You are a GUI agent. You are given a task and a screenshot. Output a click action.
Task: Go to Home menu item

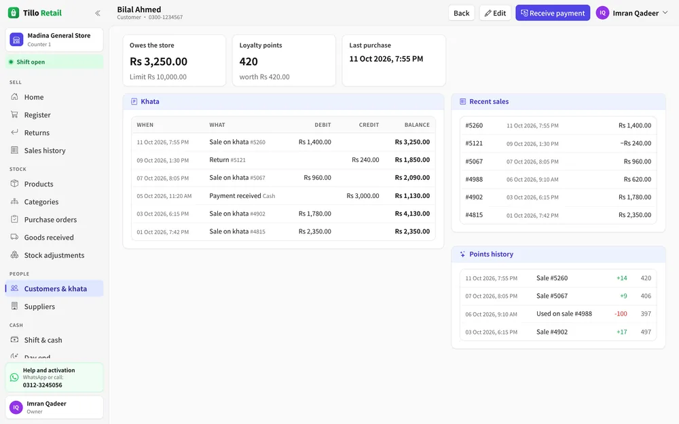click(54, 97)
